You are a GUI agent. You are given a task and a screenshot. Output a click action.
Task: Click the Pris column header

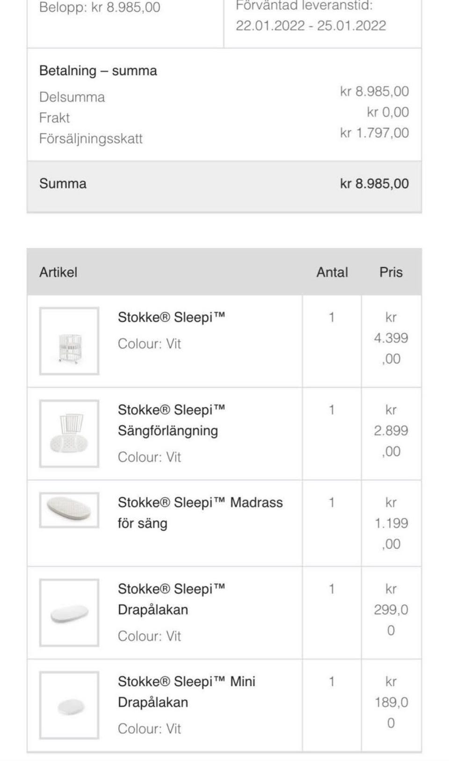pos(391,272)
